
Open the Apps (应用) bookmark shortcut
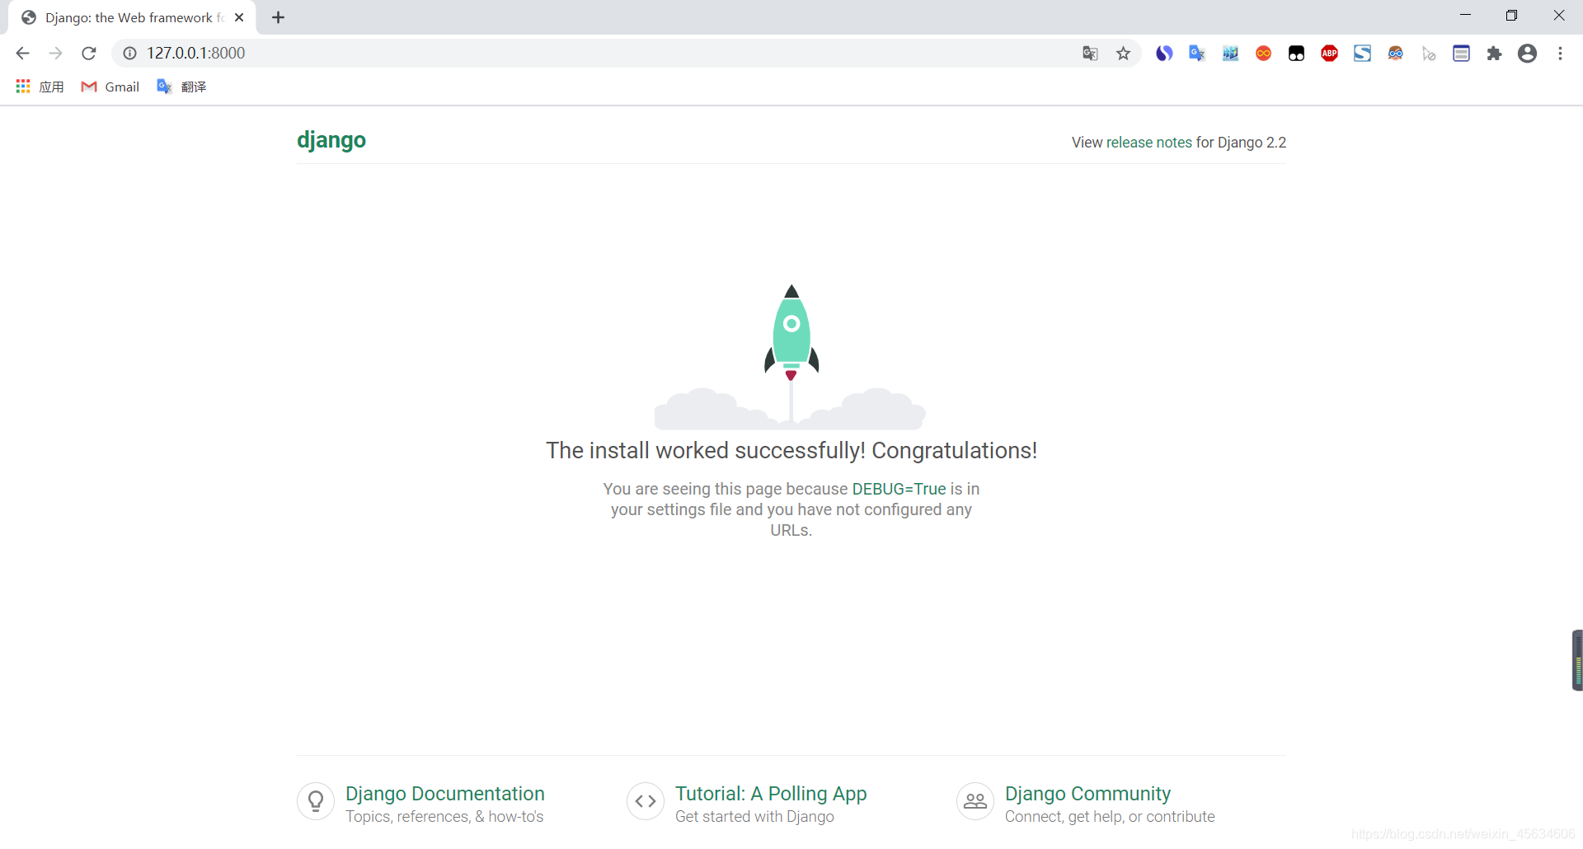pyautogui.click(x=40, y=87)
